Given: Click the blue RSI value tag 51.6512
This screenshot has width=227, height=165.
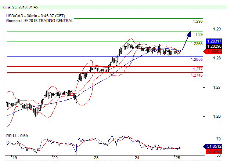Looking at the screenshot, I should click(213, 146).
